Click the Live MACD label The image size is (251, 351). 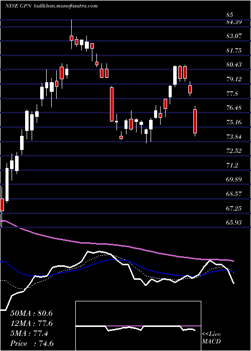(211, 338)
